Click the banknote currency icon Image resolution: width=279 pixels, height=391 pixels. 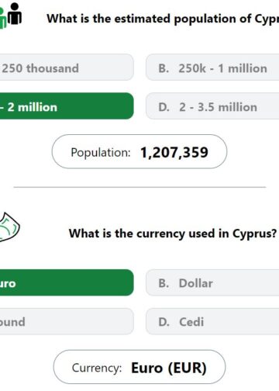9,227
